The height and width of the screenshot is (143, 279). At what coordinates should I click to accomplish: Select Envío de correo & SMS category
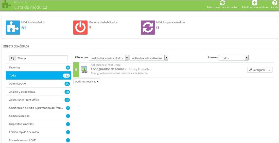click(39, 140)
